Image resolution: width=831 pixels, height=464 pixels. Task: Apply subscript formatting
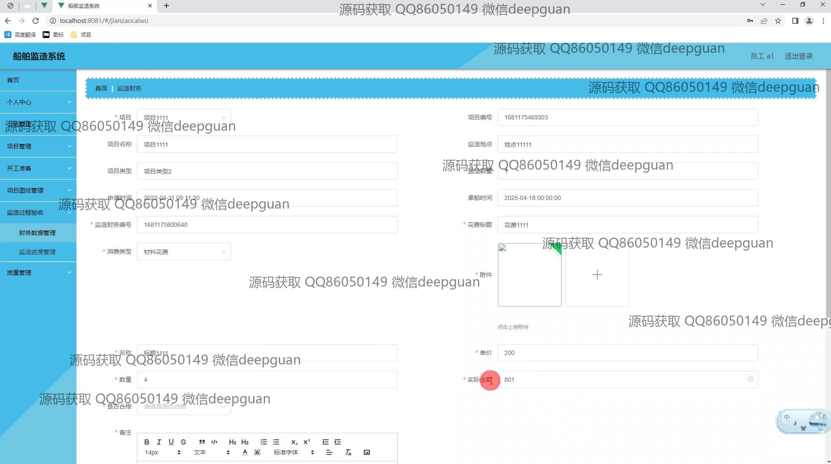(x=294, y=442)
